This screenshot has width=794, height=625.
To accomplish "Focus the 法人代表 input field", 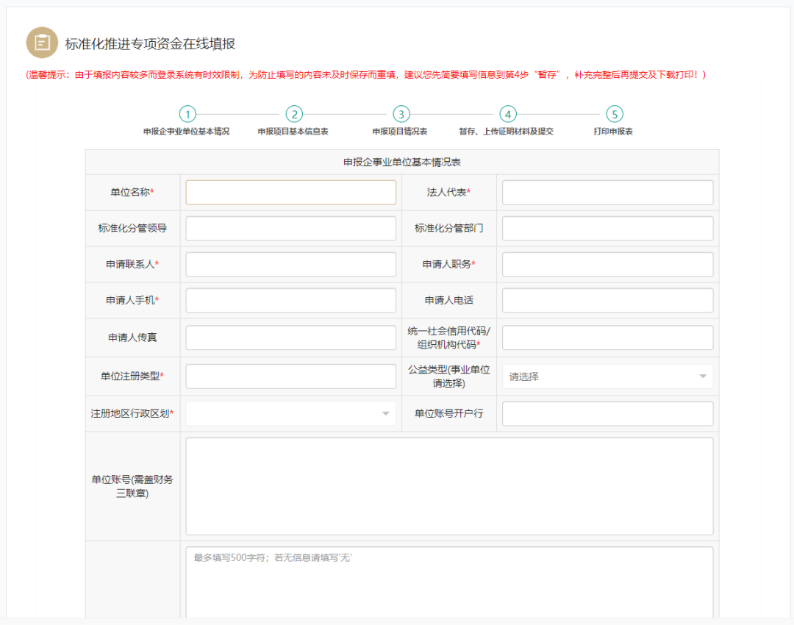I will pos(607,192).
